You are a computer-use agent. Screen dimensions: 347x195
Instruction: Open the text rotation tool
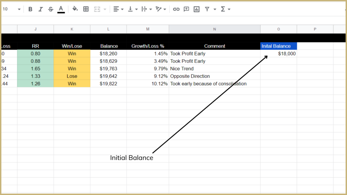coord(159,9)
